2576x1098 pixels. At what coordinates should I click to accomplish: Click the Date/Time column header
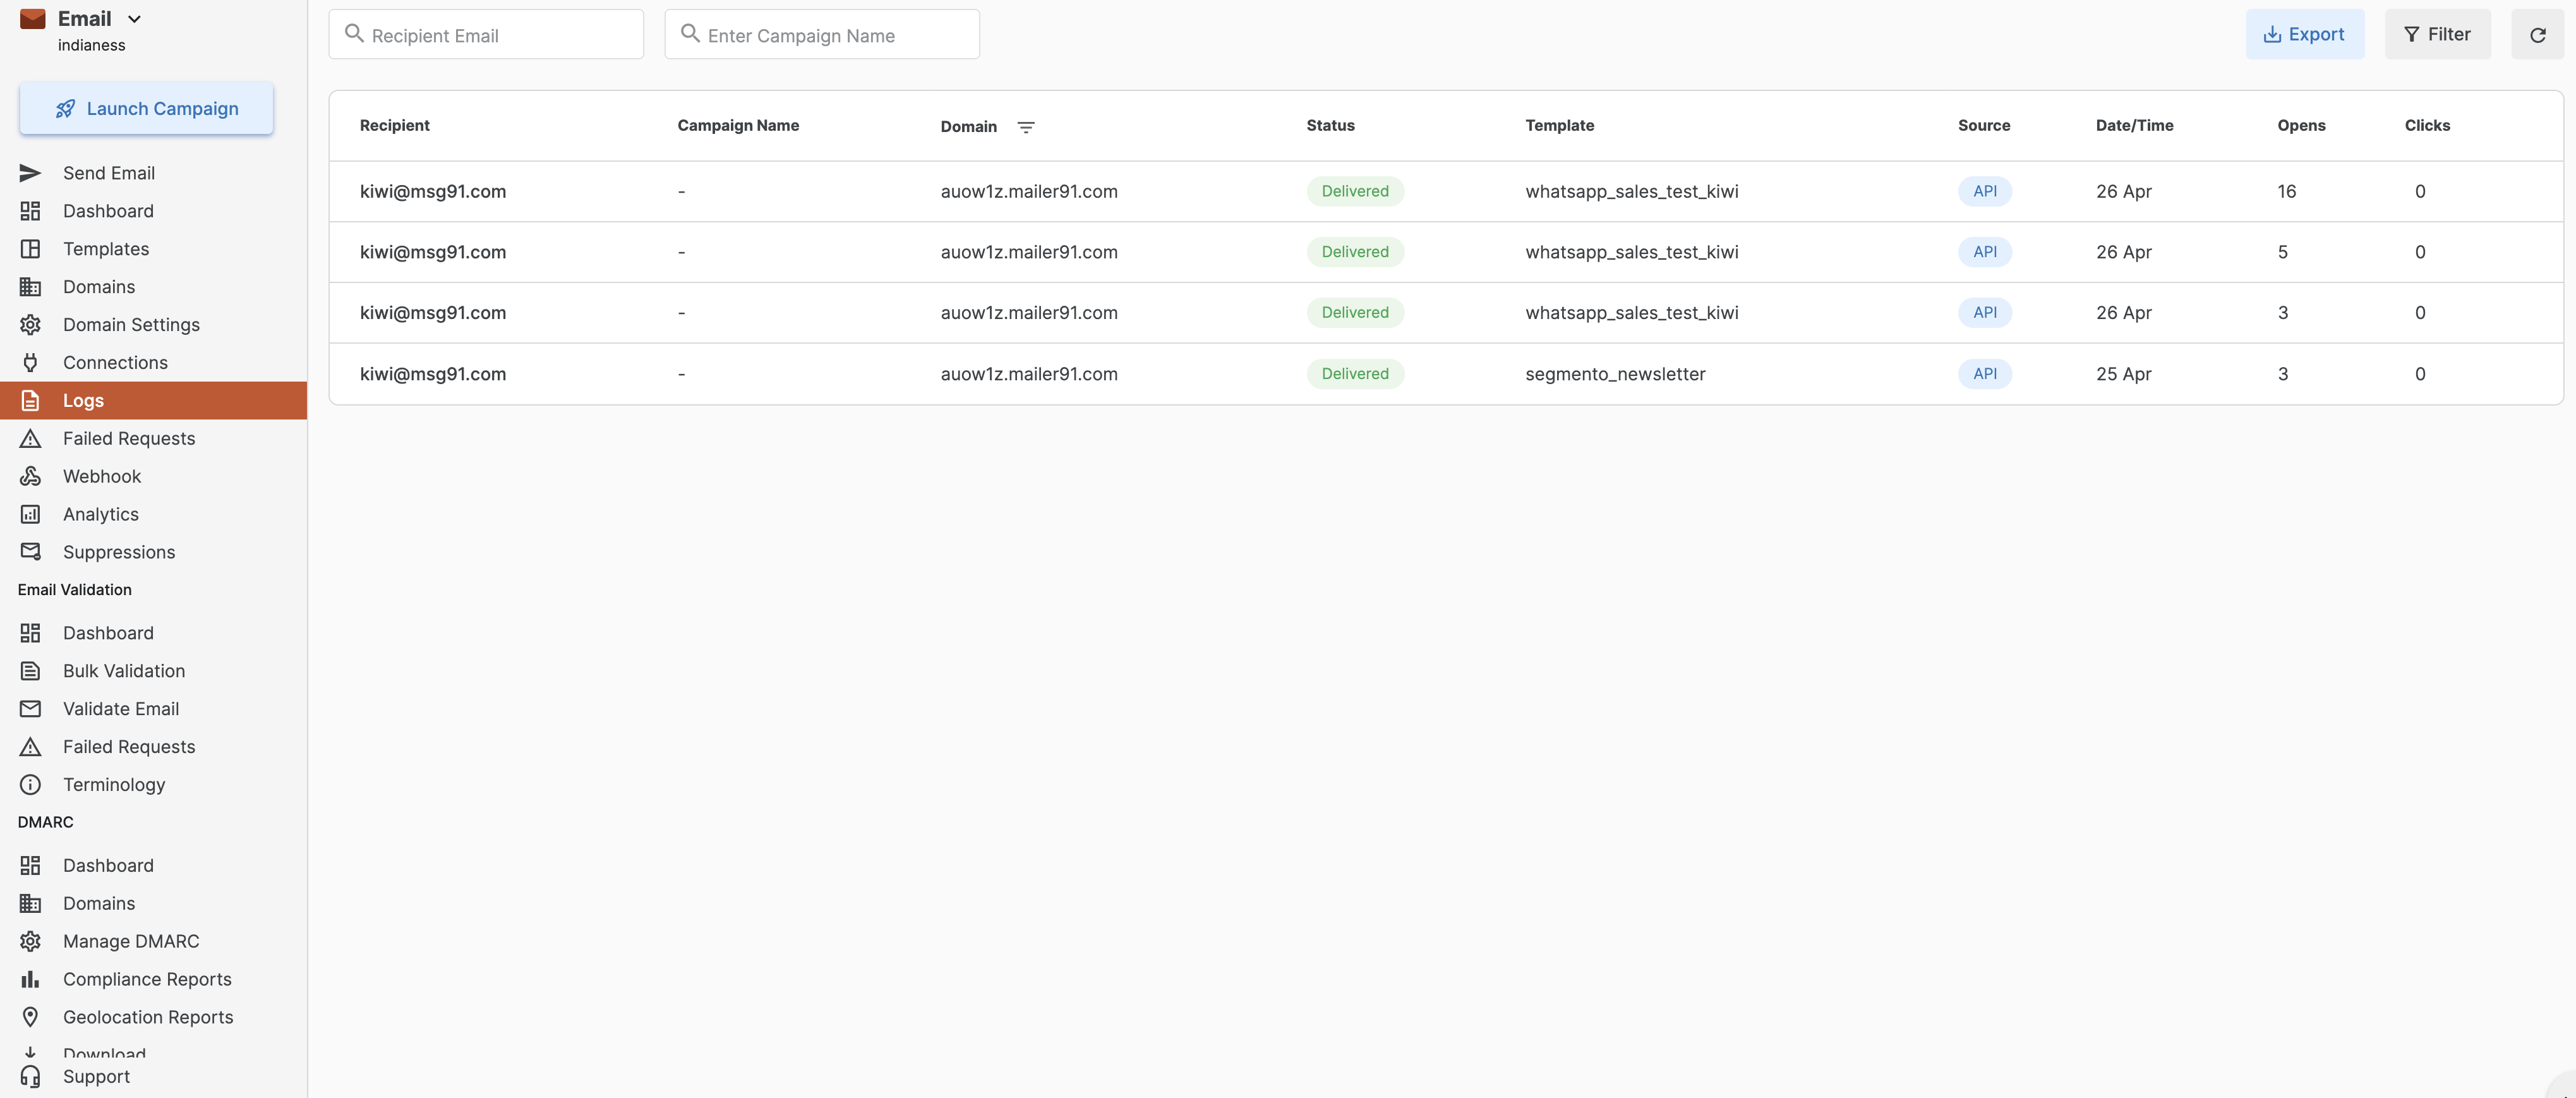click(2134, 126)
